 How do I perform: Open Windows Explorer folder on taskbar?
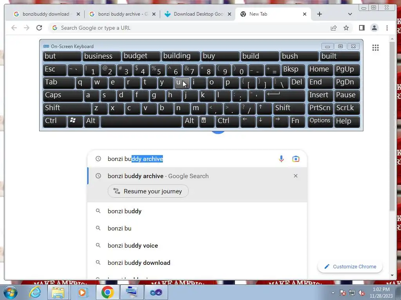click(58, 292)
